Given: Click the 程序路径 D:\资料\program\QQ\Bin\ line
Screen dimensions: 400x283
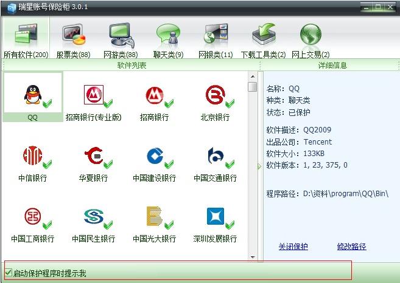Looking at the screenshot, I should pyautogui.click(x=328, y=194).
